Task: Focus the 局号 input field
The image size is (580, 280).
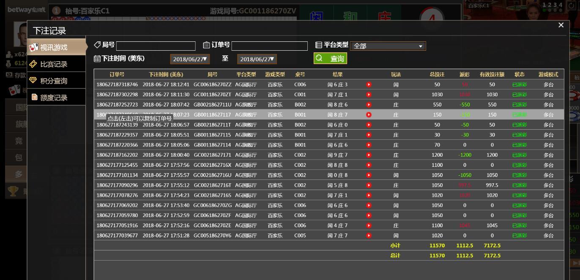Action: [156, 46]
